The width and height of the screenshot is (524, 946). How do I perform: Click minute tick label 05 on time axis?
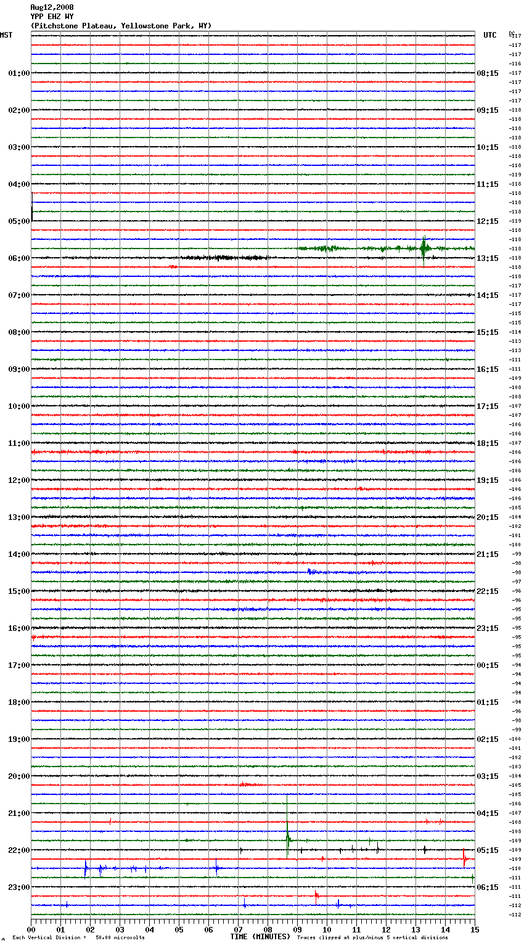(179, 929)
